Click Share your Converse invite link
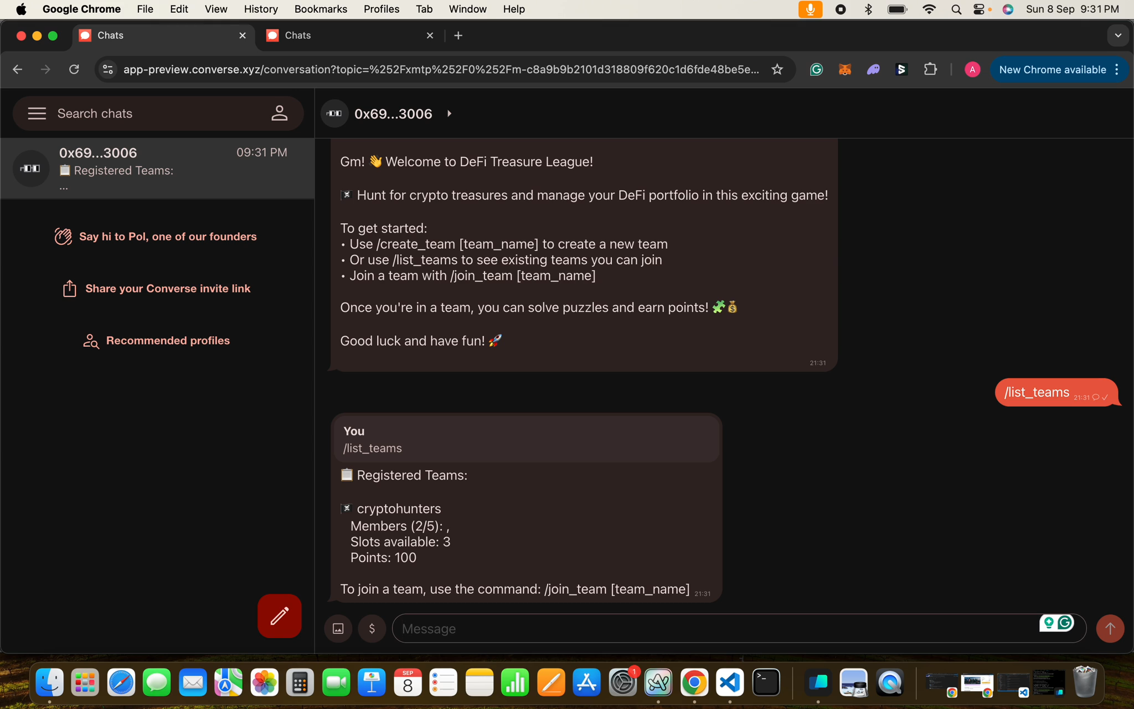The image size is (1134, 709). tap(156, 289)
